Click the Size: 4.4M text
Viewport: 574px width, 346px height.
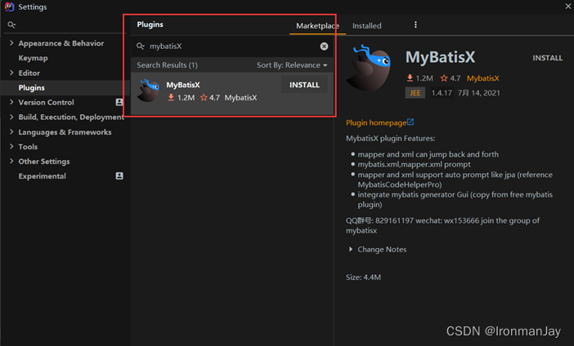[364, 277]
